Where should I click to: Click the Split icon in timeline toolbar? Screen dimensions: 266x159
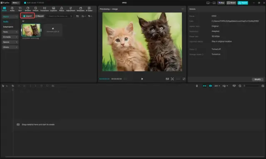point(24,86)
